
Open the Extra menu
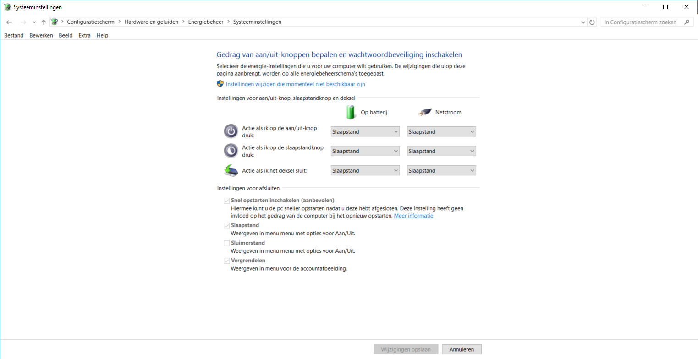pos(84,35)
